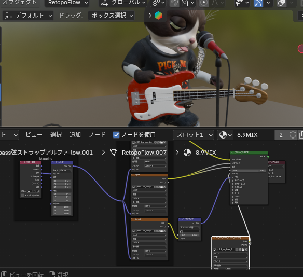Viewport: 303px width, 277px height.
Task: Toggle the fake user shield icon
Action: 293,135
